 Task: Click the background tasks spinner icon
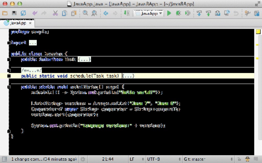[83, 159]
